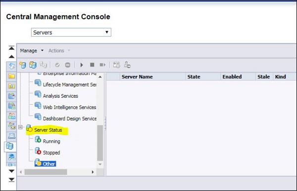This screenshot has width=297, height=191.
Task: Click the Servers database icon in sidebar
Action: [x=10, y=146]
